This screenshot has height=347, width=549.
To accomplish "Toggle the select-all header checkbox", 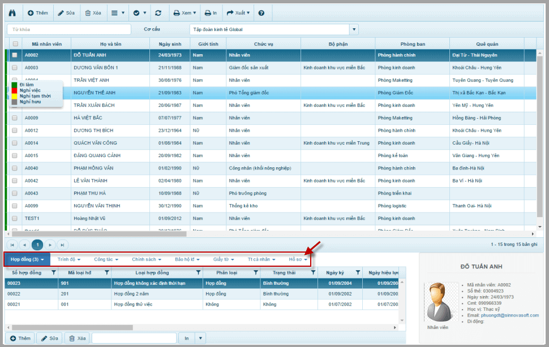I will click(15, 44).
